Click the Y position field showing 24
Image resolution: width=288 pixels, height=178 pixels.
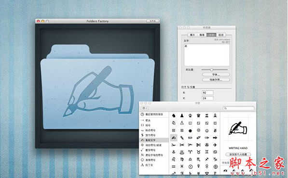click(x=207, y=98)
